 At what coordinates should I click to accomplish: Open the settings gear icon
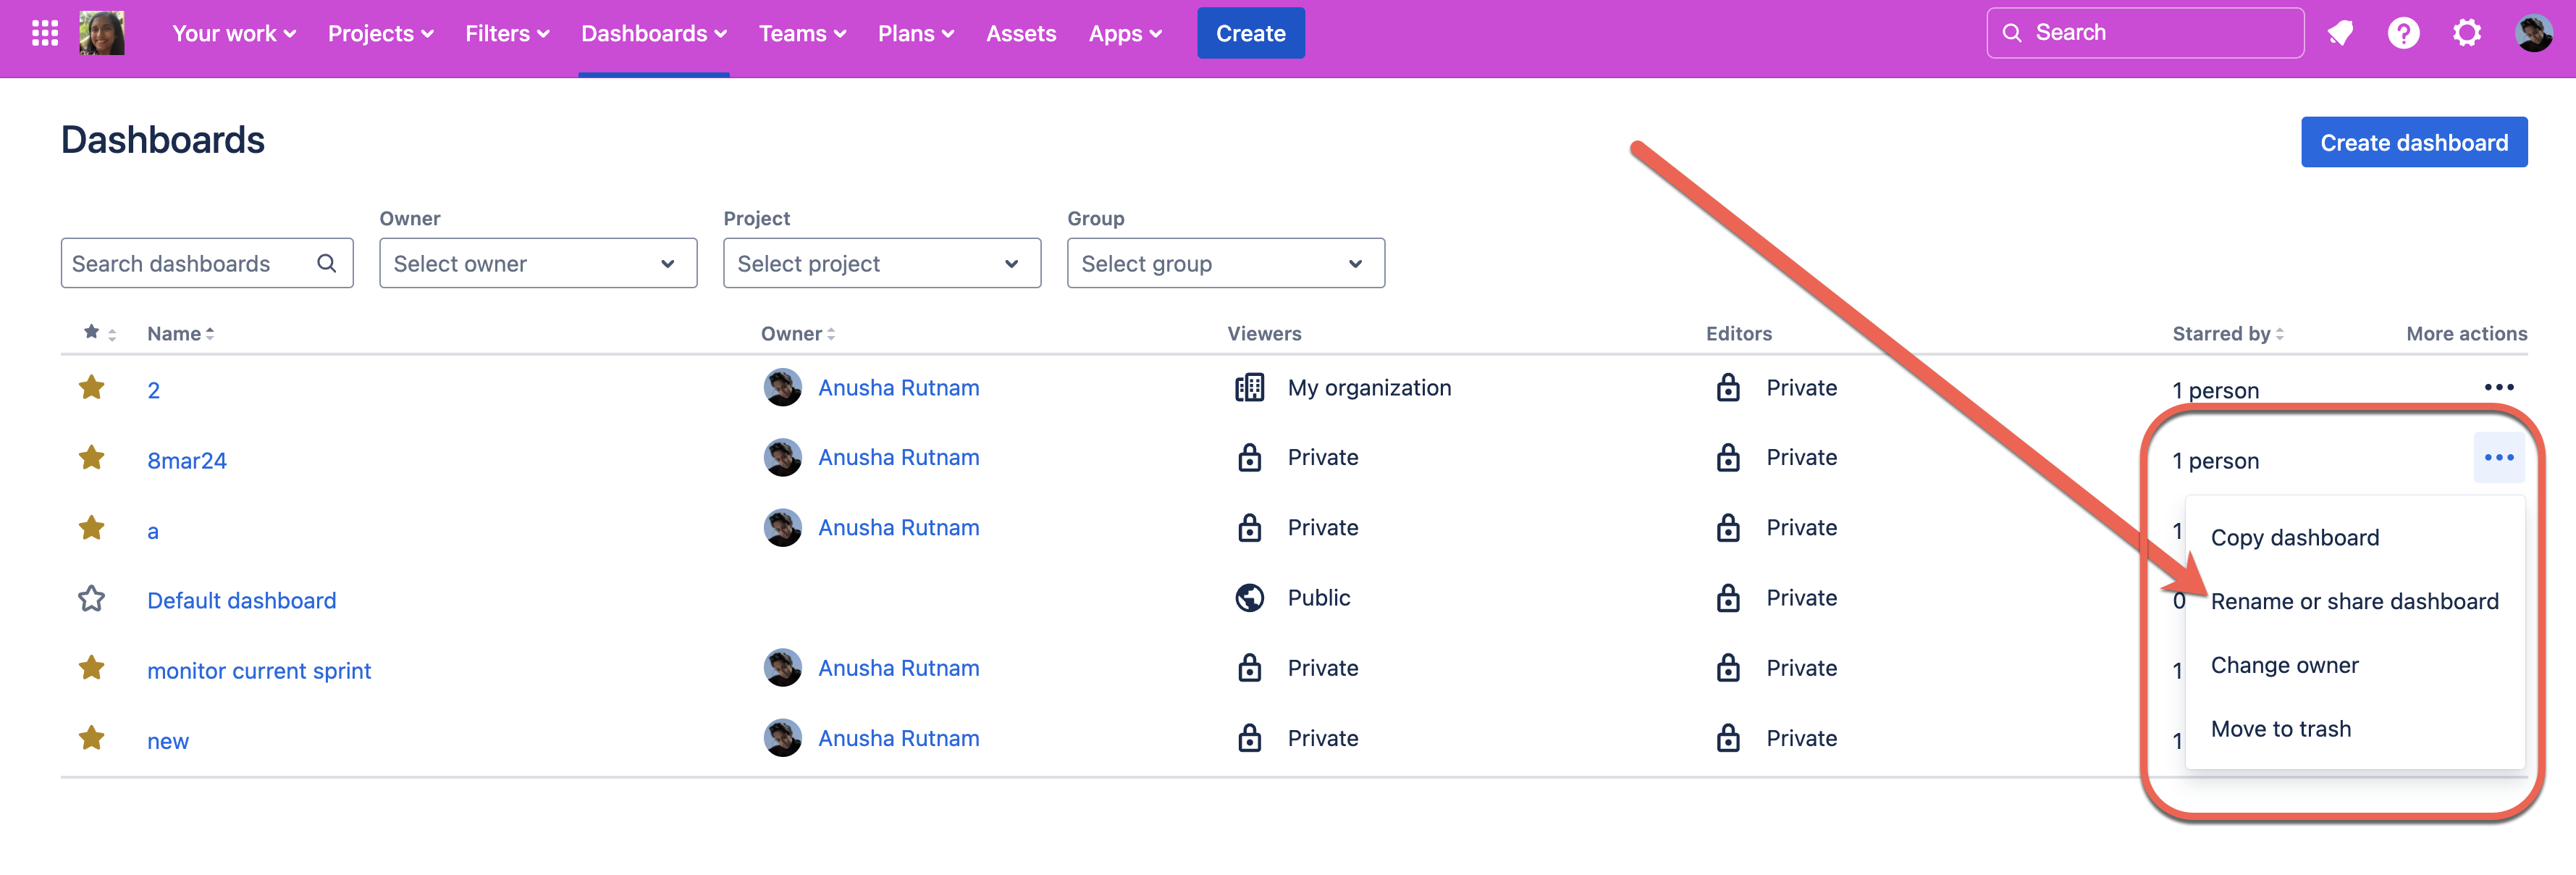pyautogui.click(x=2467, y=33)
